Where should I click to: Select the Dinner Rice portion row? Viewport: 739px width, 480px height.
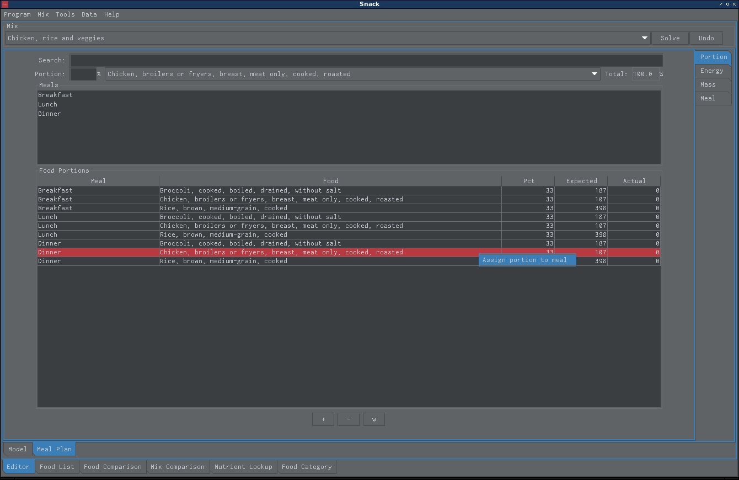coord(349,261)
